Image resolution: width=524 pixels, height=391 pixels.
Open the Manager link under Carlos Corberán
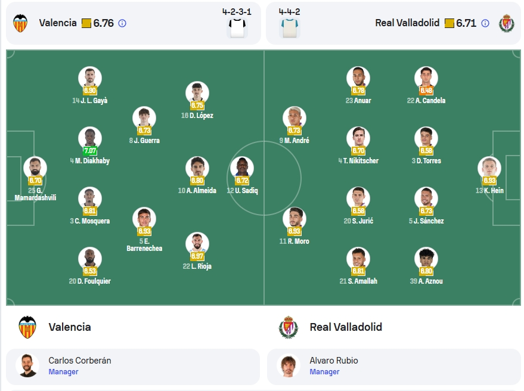pos(63,371)
